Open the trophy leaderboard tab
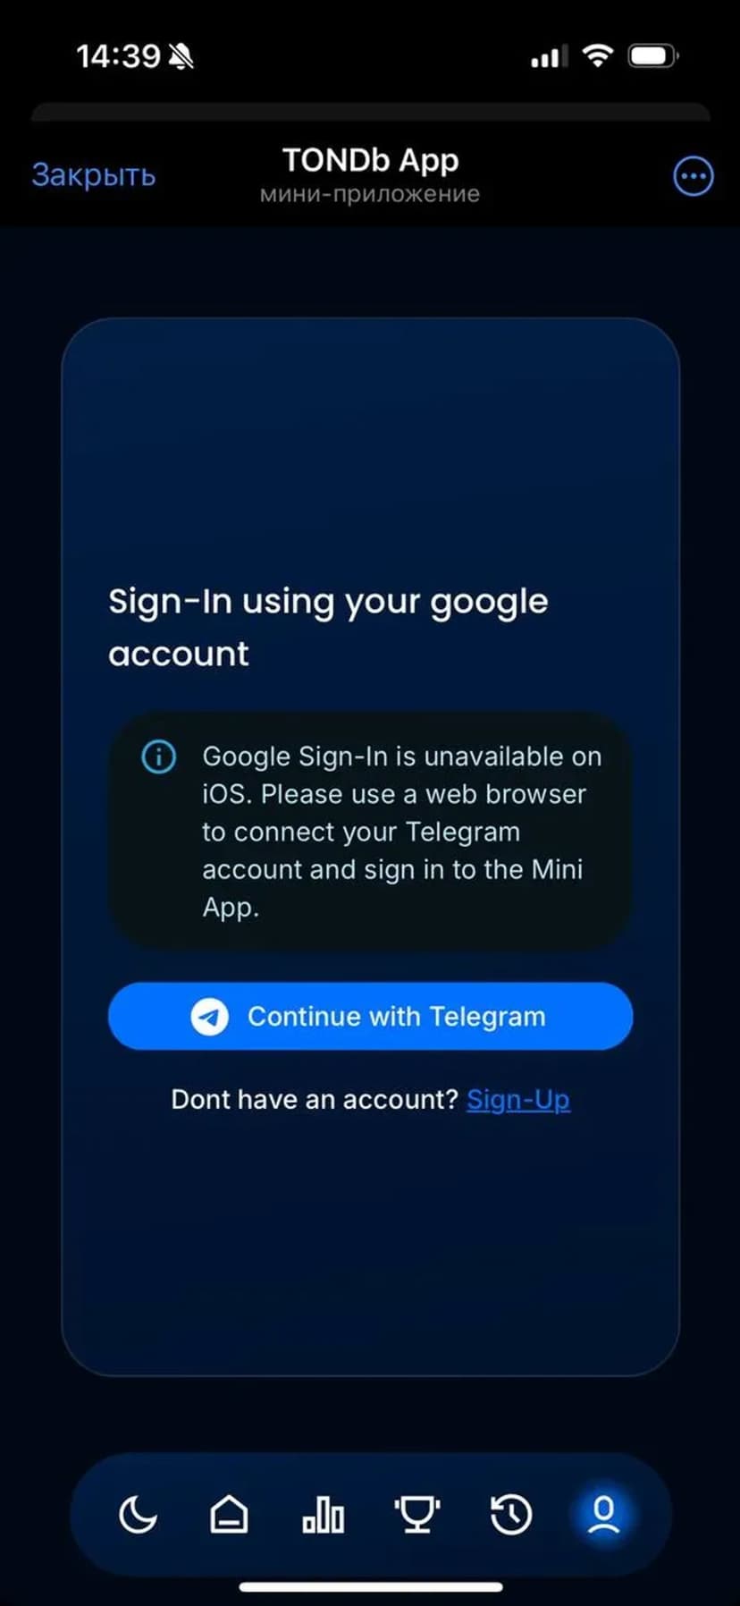This screenshot has width=740, height=1606. pos(417,1515)
